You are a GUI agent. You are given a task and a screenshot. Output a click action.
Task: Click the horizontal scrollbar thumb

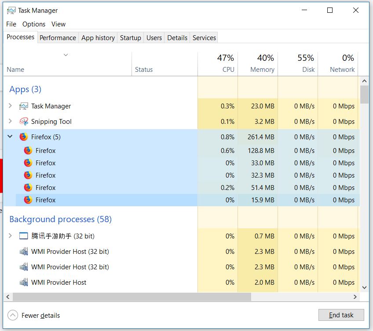(x=132, y=297)
